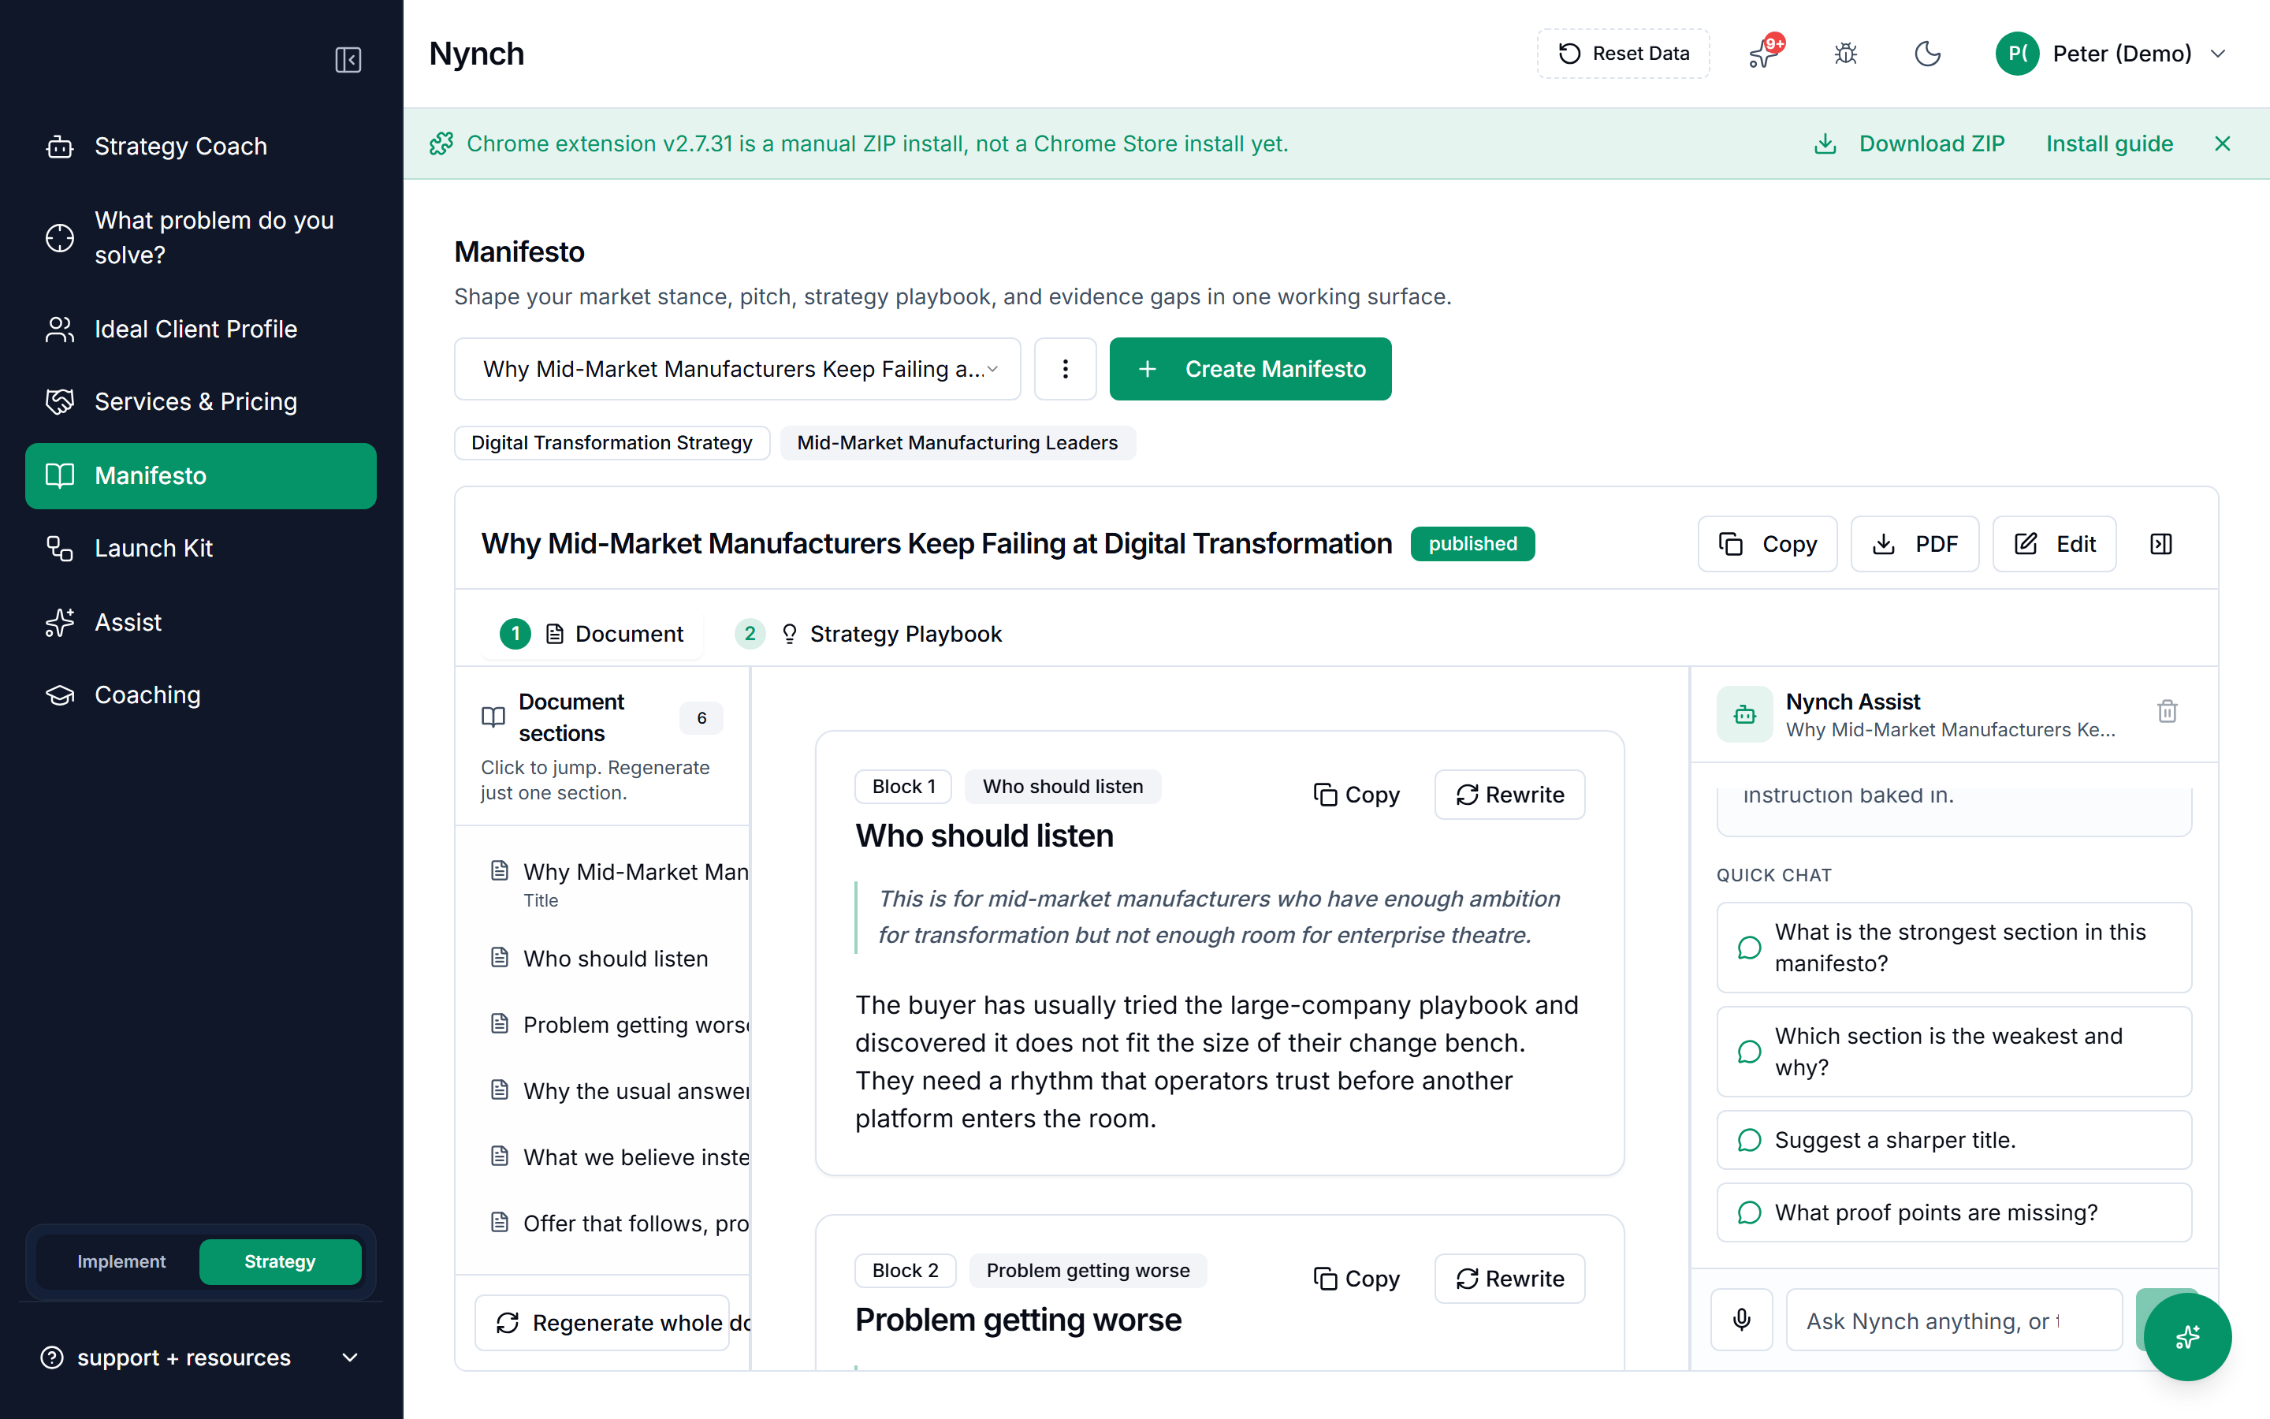Open the Peter (Demo) user dropdown
The width and height of the screenshot is (2270, 1419).
(x=2111, y=54)
